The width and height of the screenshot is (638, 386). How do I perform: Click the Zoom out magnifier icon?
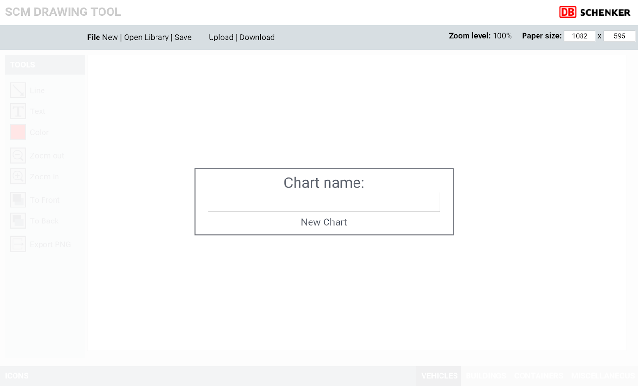(18, 155)
